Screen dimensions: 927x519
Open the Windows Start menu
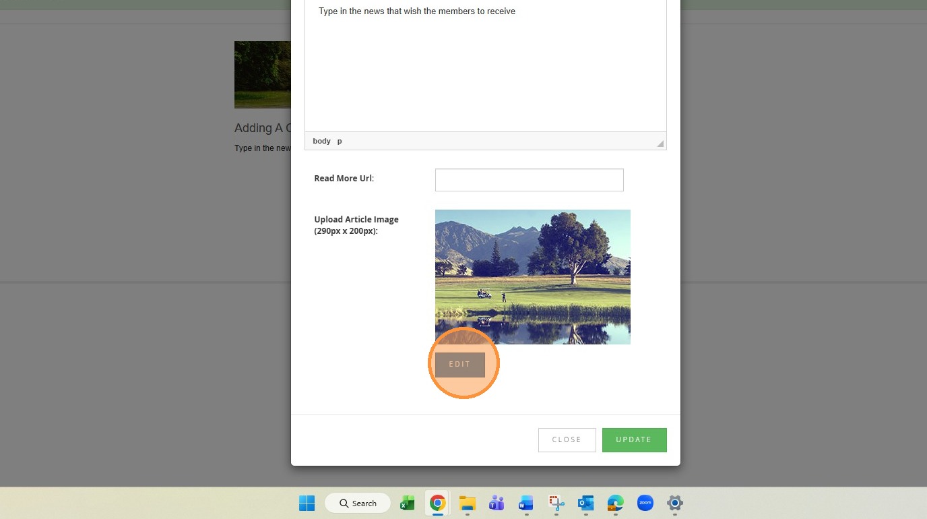coord(307,503)
